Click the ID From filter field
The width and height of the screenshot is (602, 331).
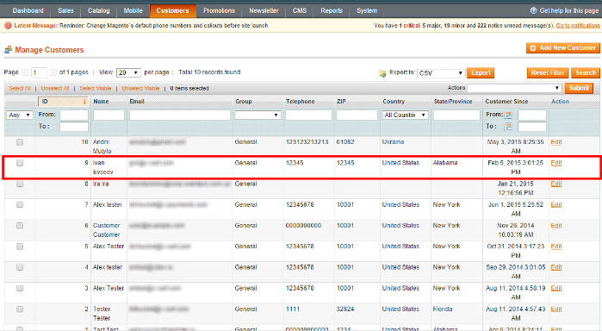click(x=74, y=115)
